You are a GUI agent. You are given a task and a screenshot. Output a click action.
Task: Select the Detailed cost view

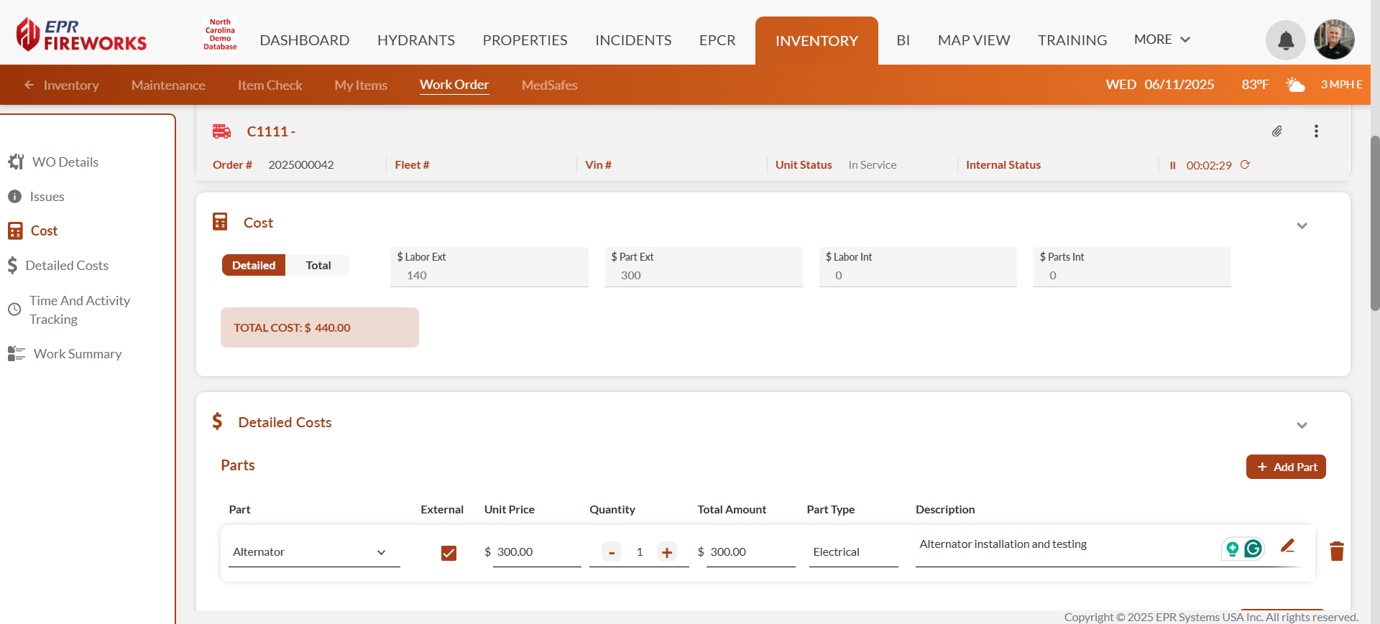(x=254, y=265)
